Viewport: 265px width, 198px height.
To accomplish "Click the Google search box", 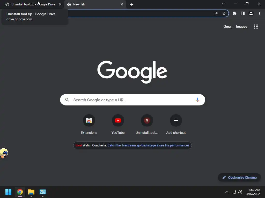I will click(x=132, y=100).
